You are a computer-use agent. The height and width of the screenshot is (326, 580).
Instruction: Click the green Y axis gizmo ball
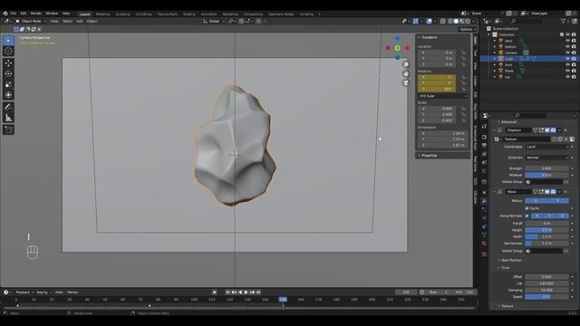click(x=397, y=48)
